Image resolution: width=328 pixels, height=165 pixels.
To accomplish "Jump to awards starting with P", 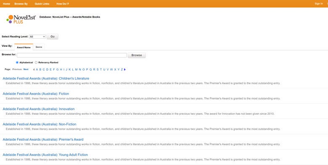I will [87, 70].
